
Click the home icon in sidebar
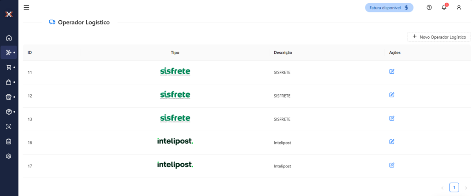(9, 38)
